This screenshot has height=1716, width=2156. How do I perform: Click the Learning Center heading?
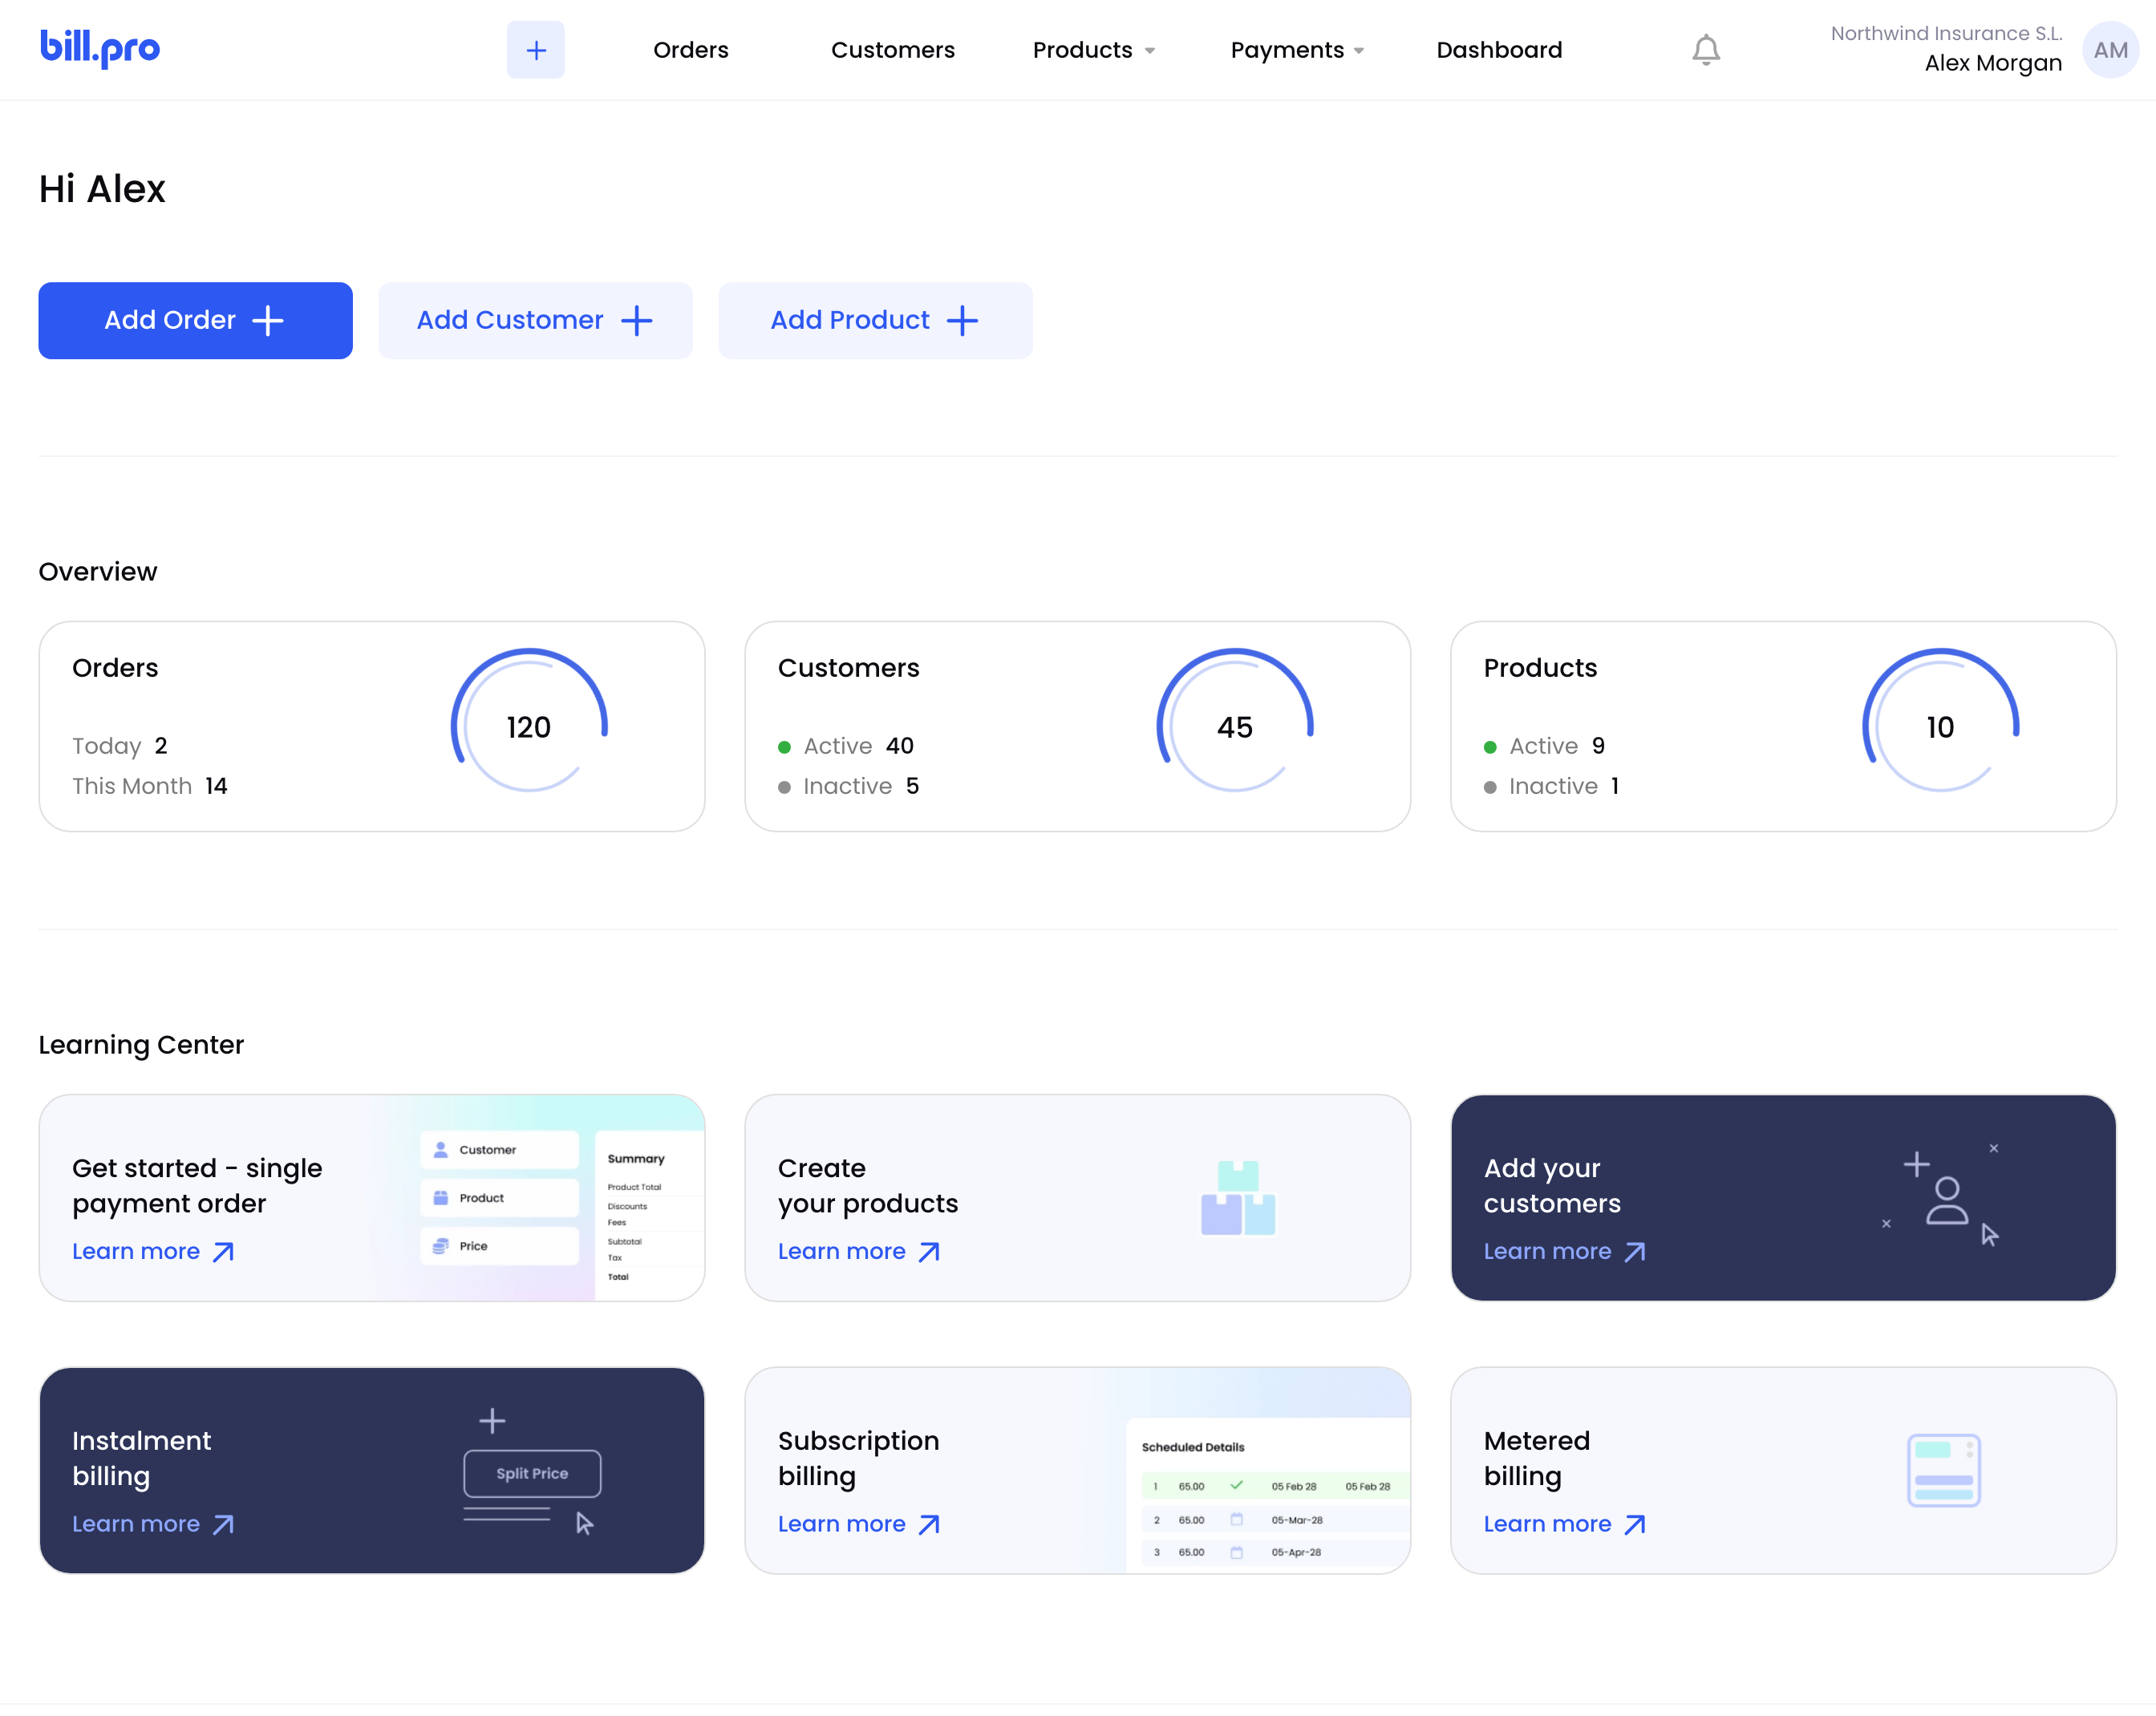pyautogui.click(x=141, y=1044)
